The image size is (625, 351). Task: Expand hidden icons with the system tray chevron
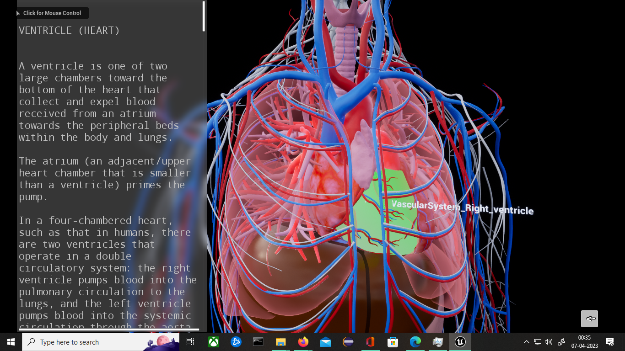coord(526,342)
